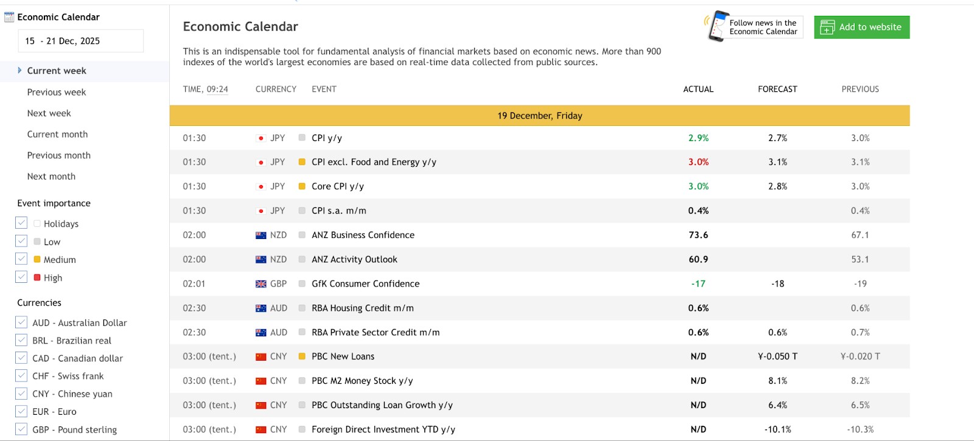Viewport: 974px width, 441px height.
Task: Click the Add to website button
Action: (861, 27)
